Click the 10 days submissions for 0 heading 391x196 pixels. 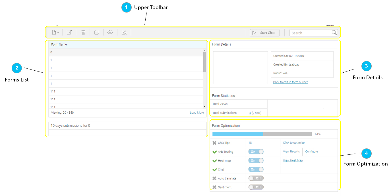pyautogui.click(x=71, y=126)
